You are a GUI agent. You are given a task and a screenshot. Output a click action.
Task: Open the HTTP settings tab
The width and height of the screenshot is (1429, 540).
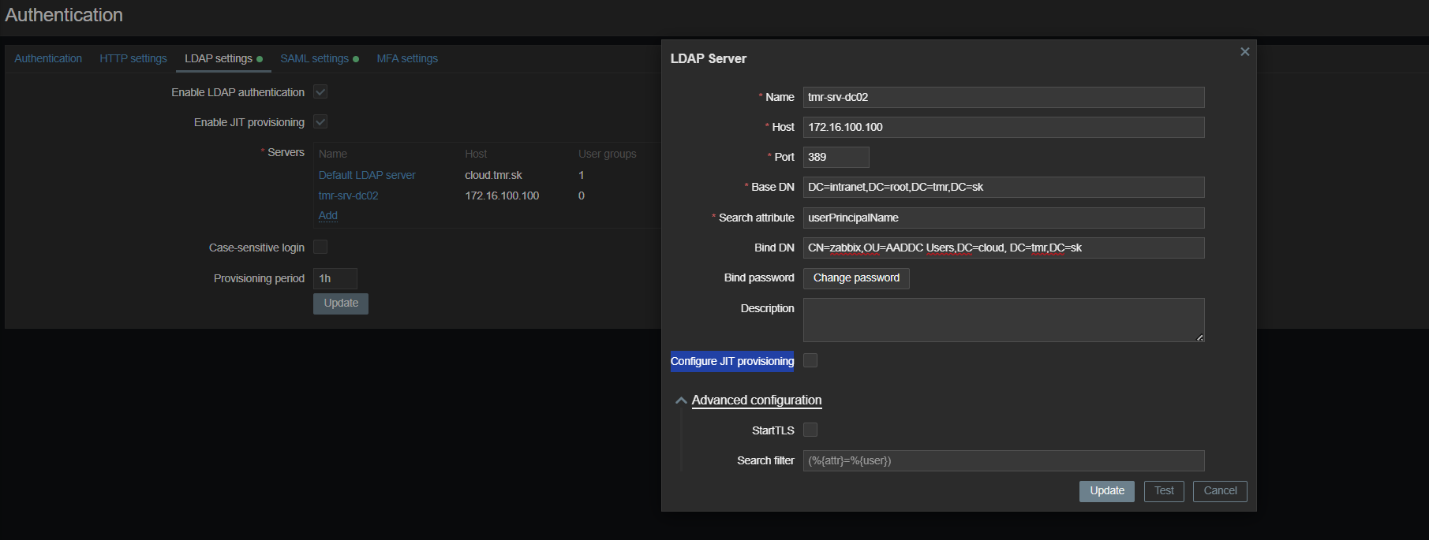(x=133, y=58)
